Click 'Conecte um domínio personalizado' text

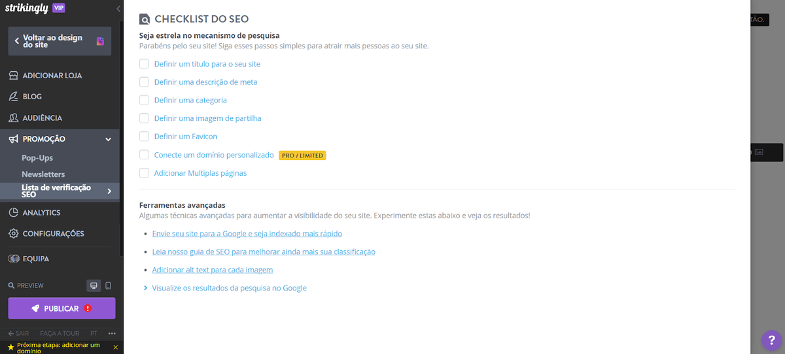(214, 155)
